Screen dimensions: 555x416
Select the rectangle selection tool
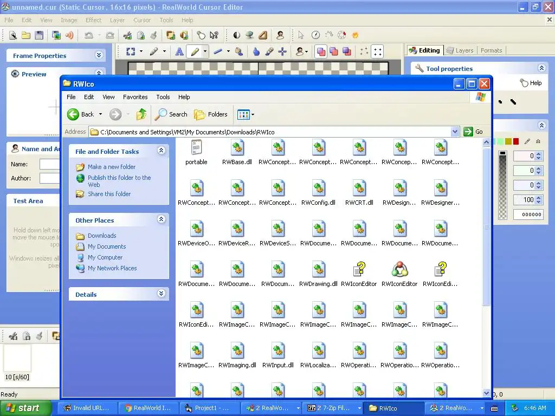(x=131, y=51)
